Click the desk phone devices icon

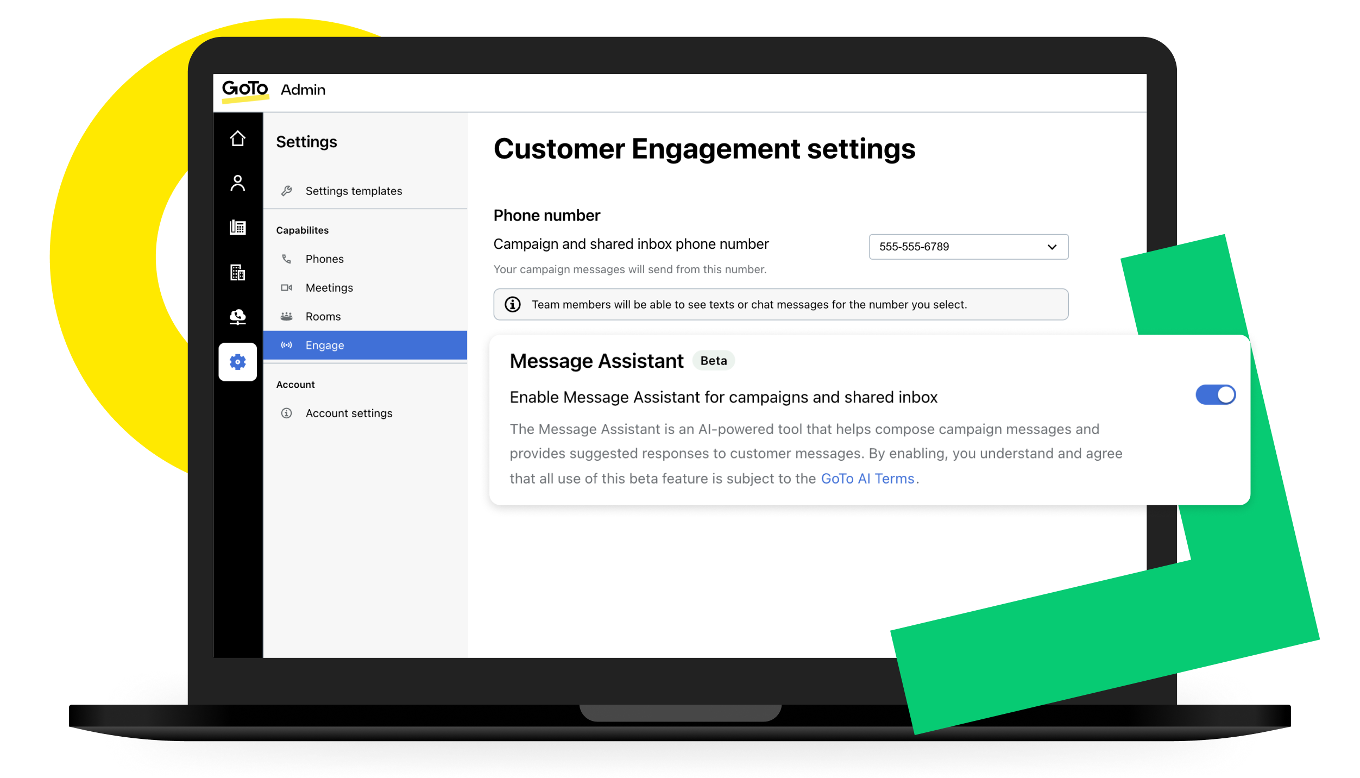237,227
